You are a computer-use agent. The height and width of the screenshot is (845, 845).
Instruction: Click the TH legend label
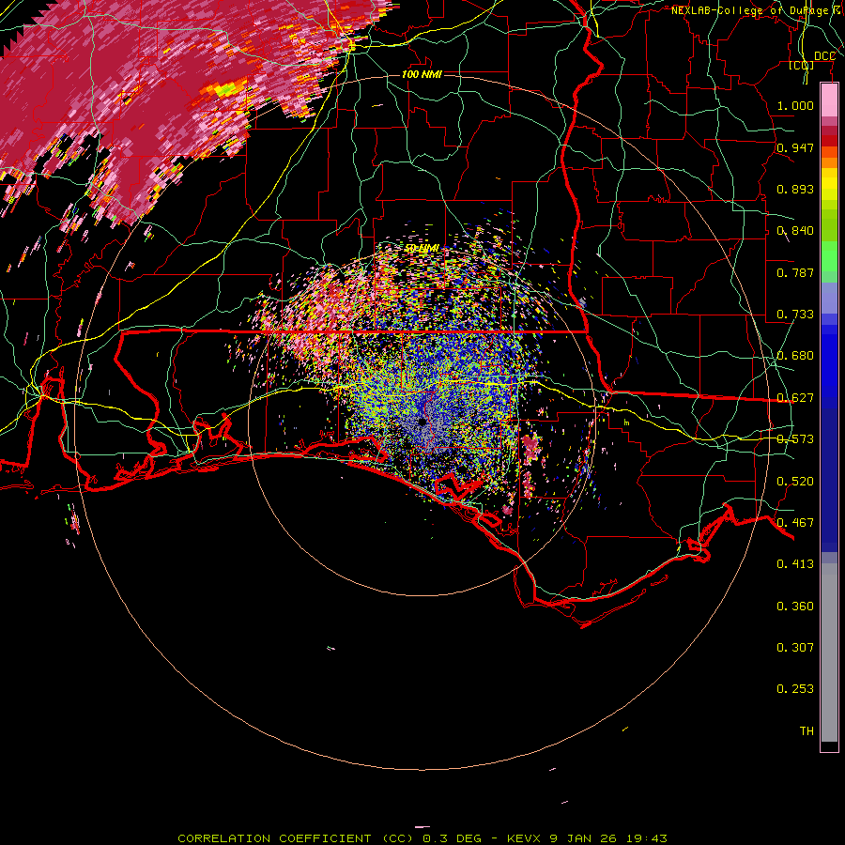(807, 731)
